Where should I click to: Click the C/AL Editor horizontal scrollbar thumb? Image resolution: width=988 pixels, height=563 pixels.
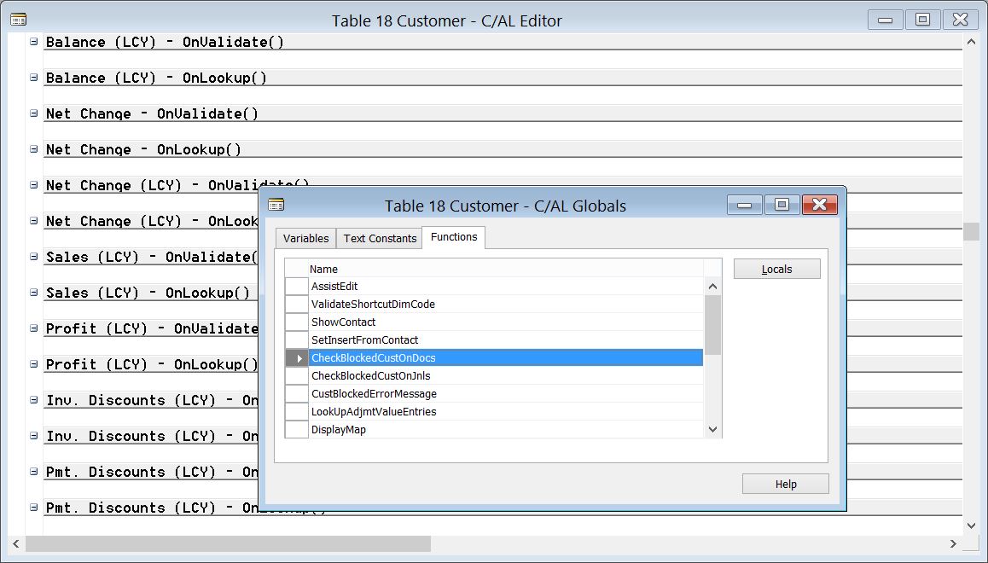click(228, 543)
